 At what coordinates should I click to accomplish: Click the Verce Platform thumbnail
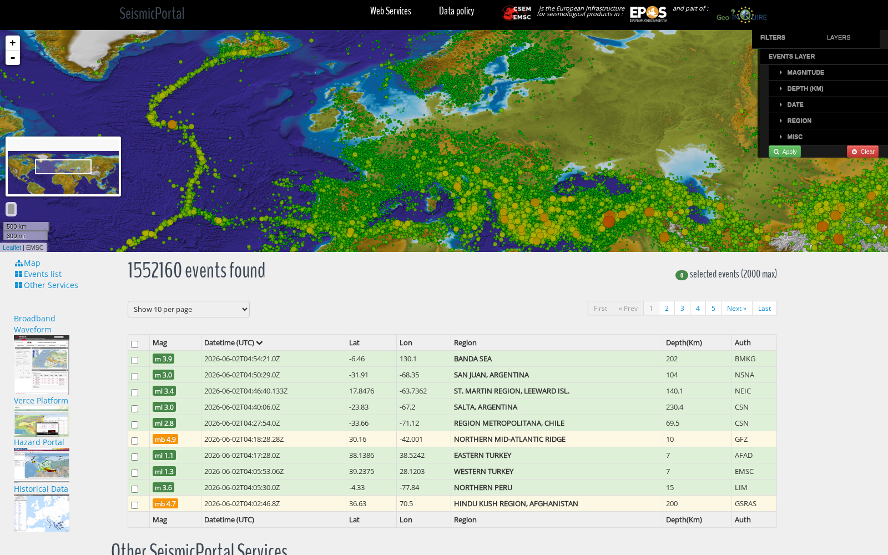[42, 422]
